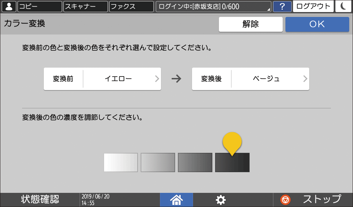The height and width of the screenshot is (207, 353).
Task: Open the 変換前 color selector showing イエロー
Action: click(x=102, y=79)
